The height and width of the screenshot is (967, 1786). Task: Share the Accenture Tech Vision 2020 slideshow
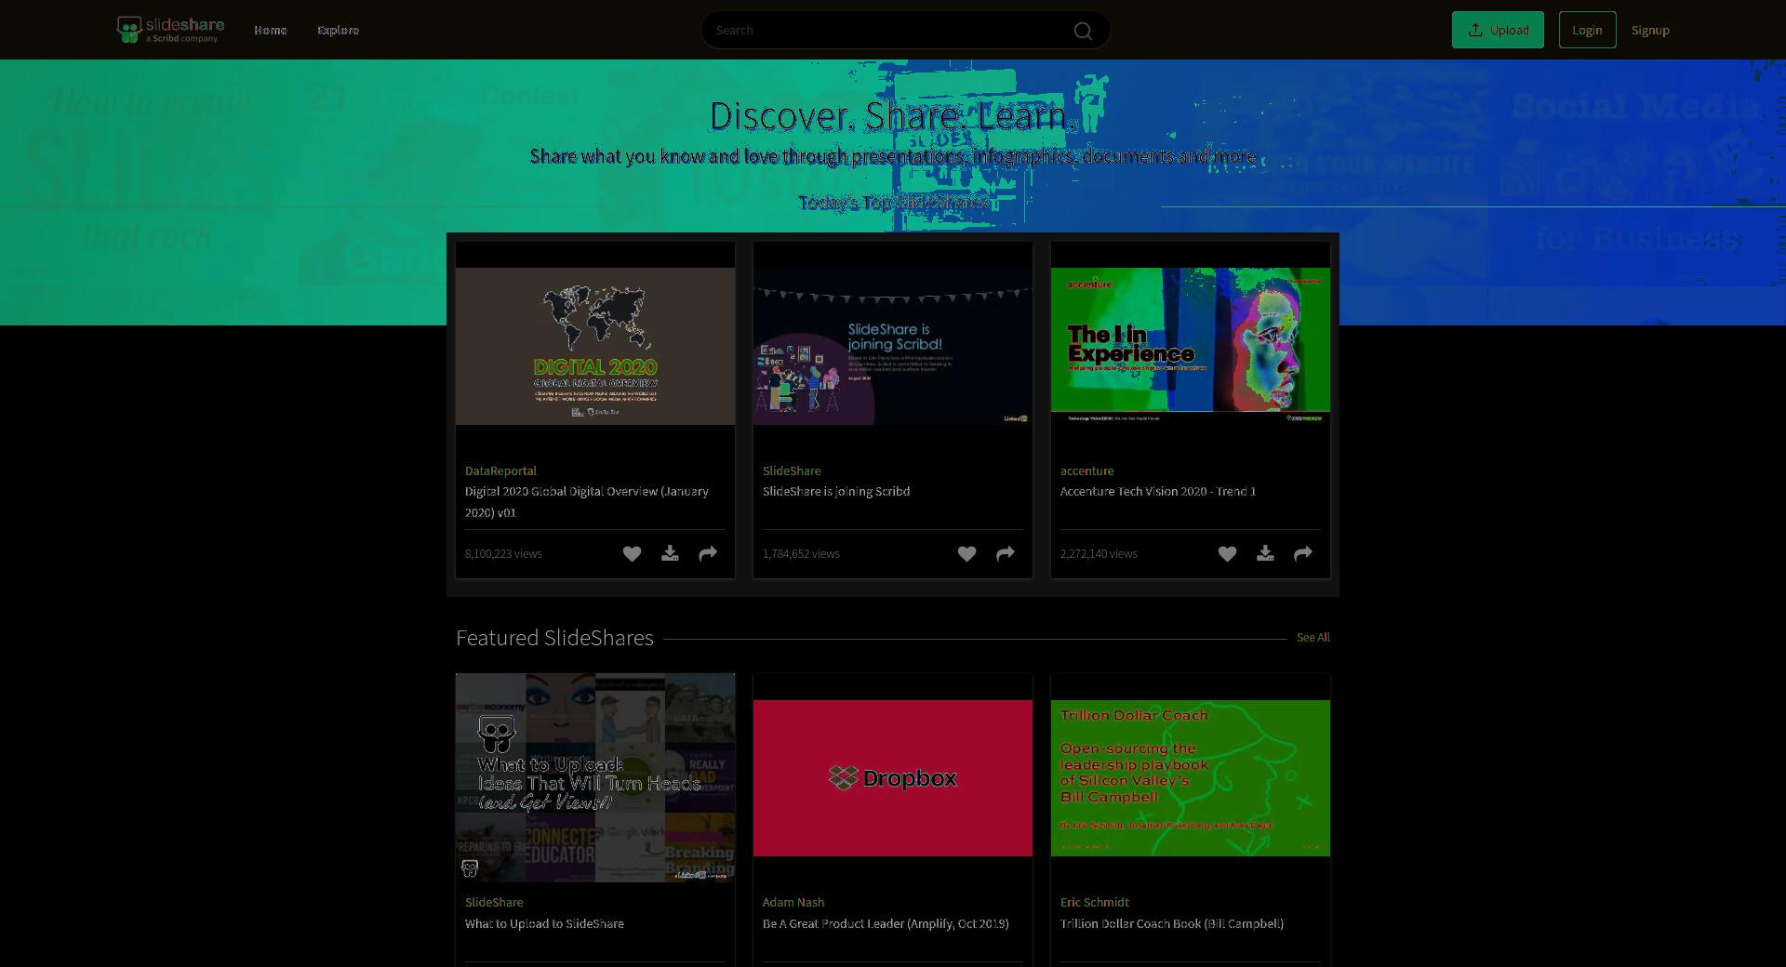click(1303, 554)
